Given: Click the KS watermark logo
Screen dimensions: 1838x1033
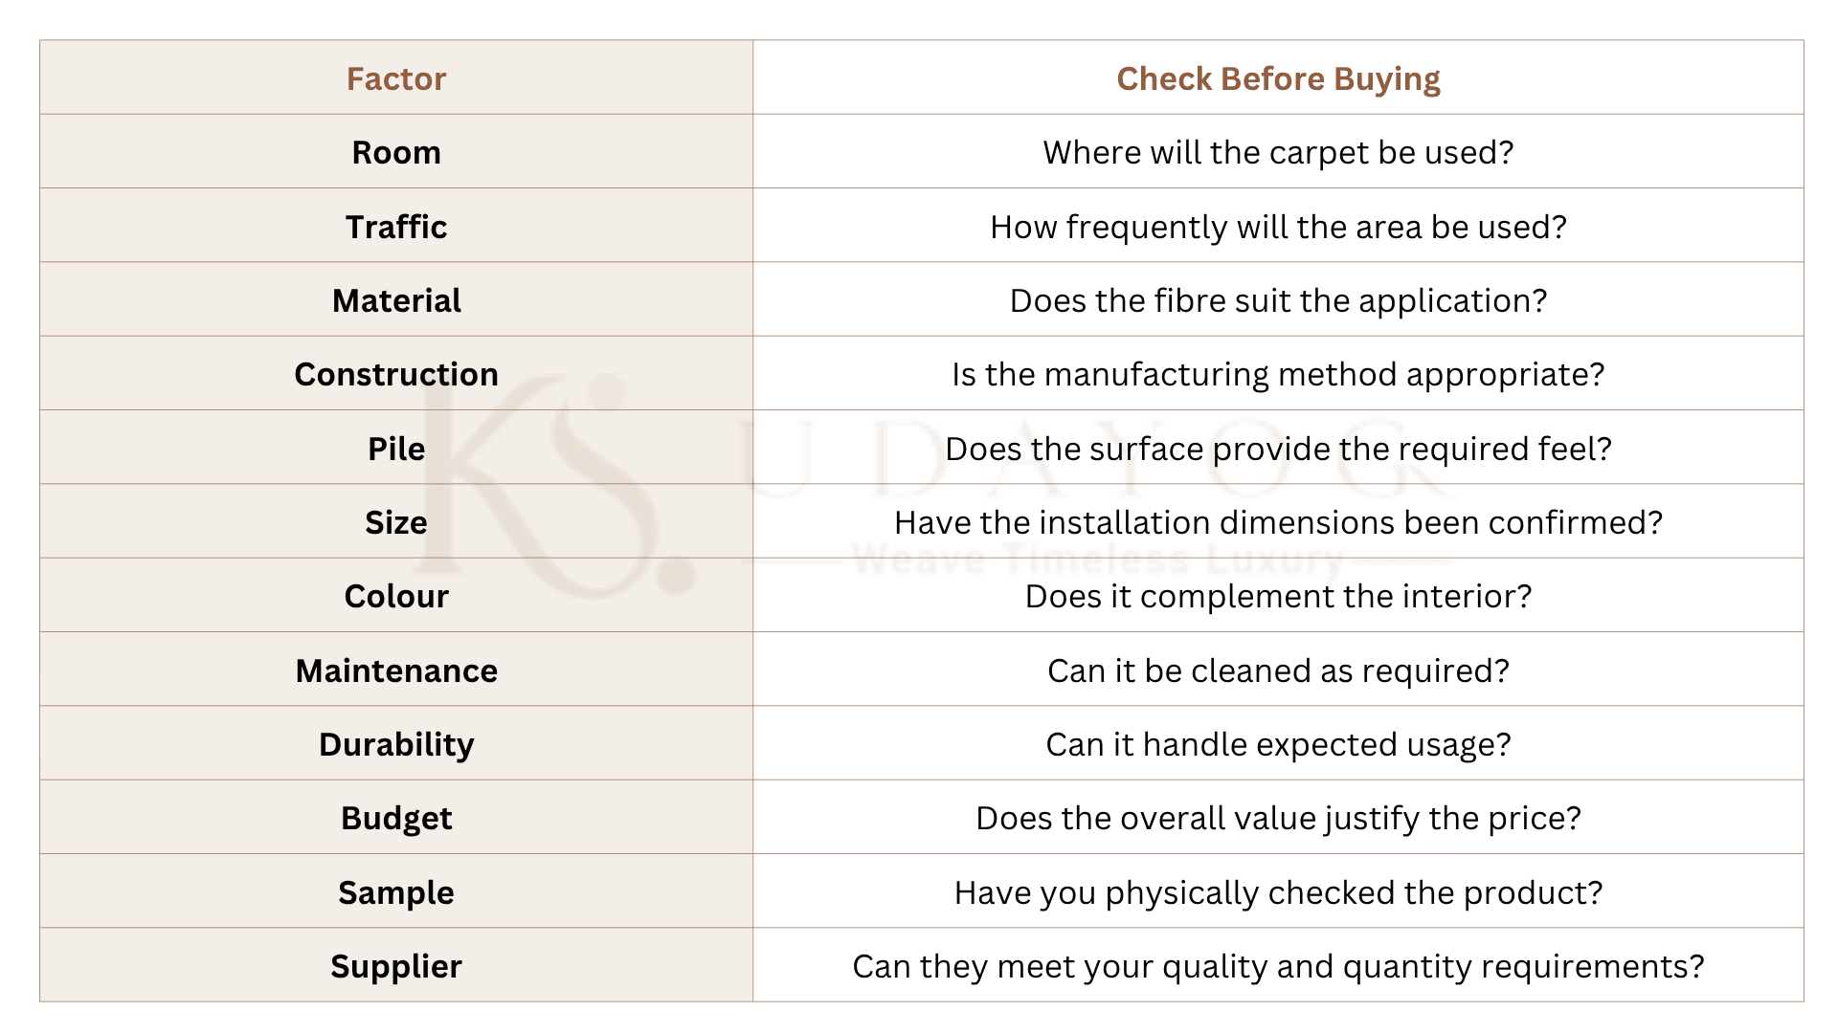Looking at the screenshot, I should (555, 483).
